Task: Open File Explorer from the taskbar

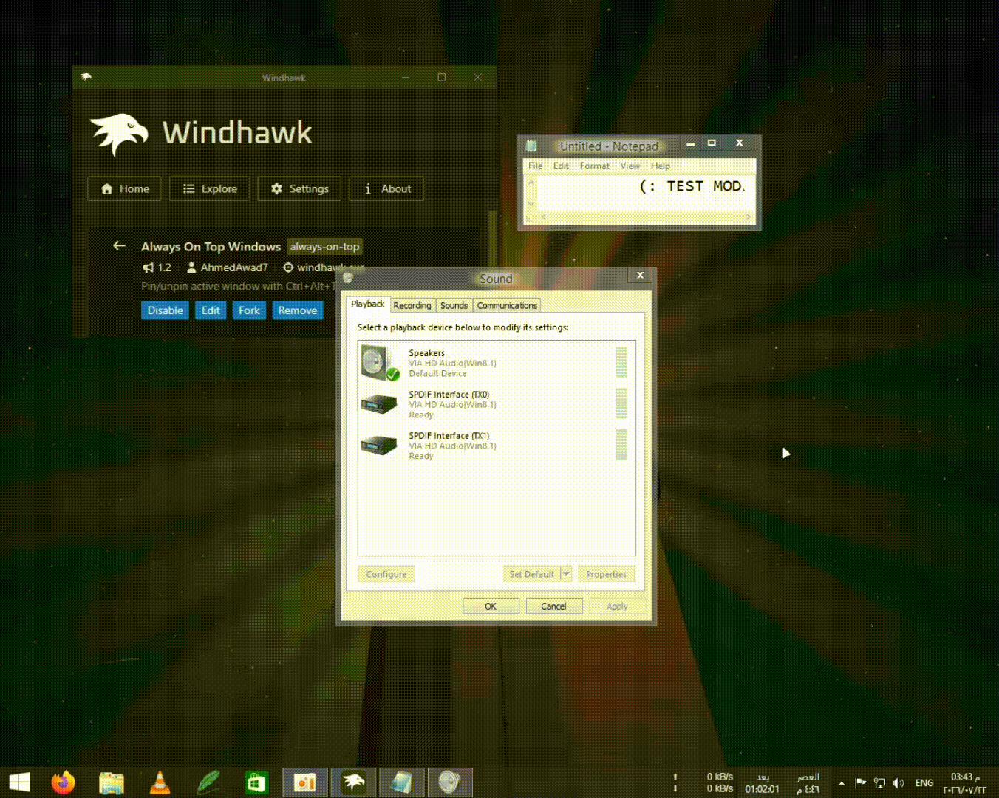Action: tap(112, 782)
